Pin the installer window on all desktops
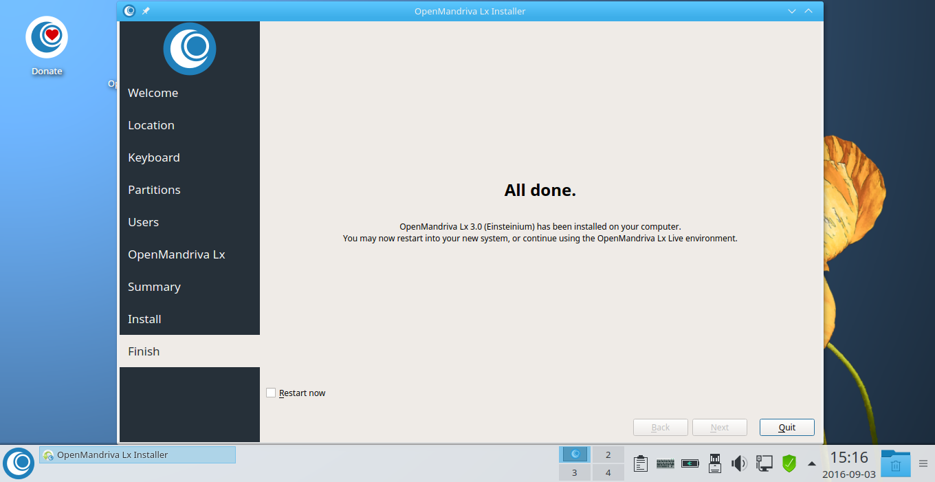Viewport: 935px width, 482px height. pos(146,11)
